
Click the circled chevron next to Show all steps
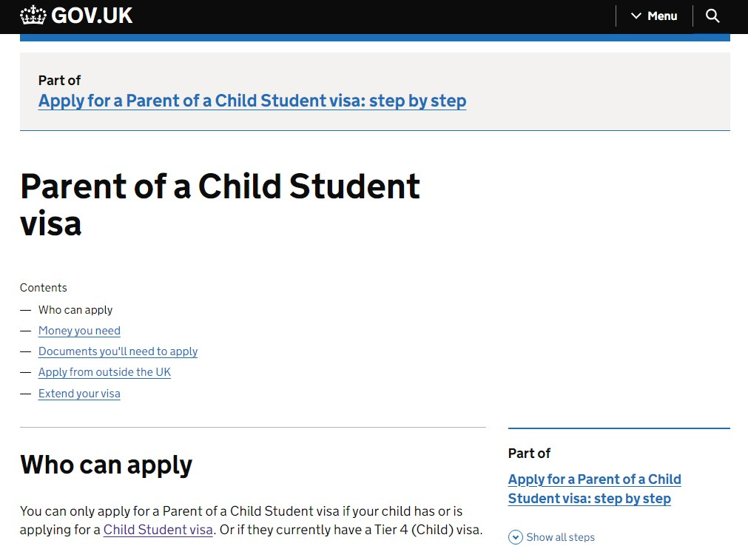pos(516,537)
